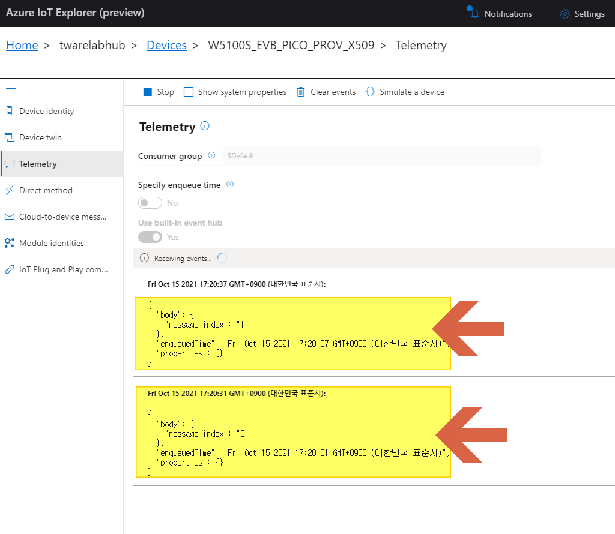Click the Device identity phone icon
This screenshot has height=534, width=615.
(10, 111)
